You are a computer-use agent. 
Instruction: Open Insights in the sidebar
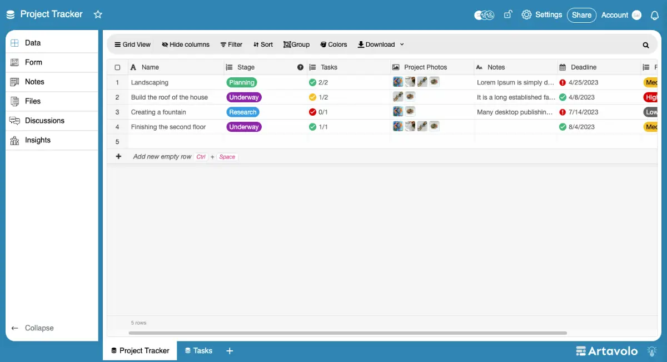pos(38,140)
